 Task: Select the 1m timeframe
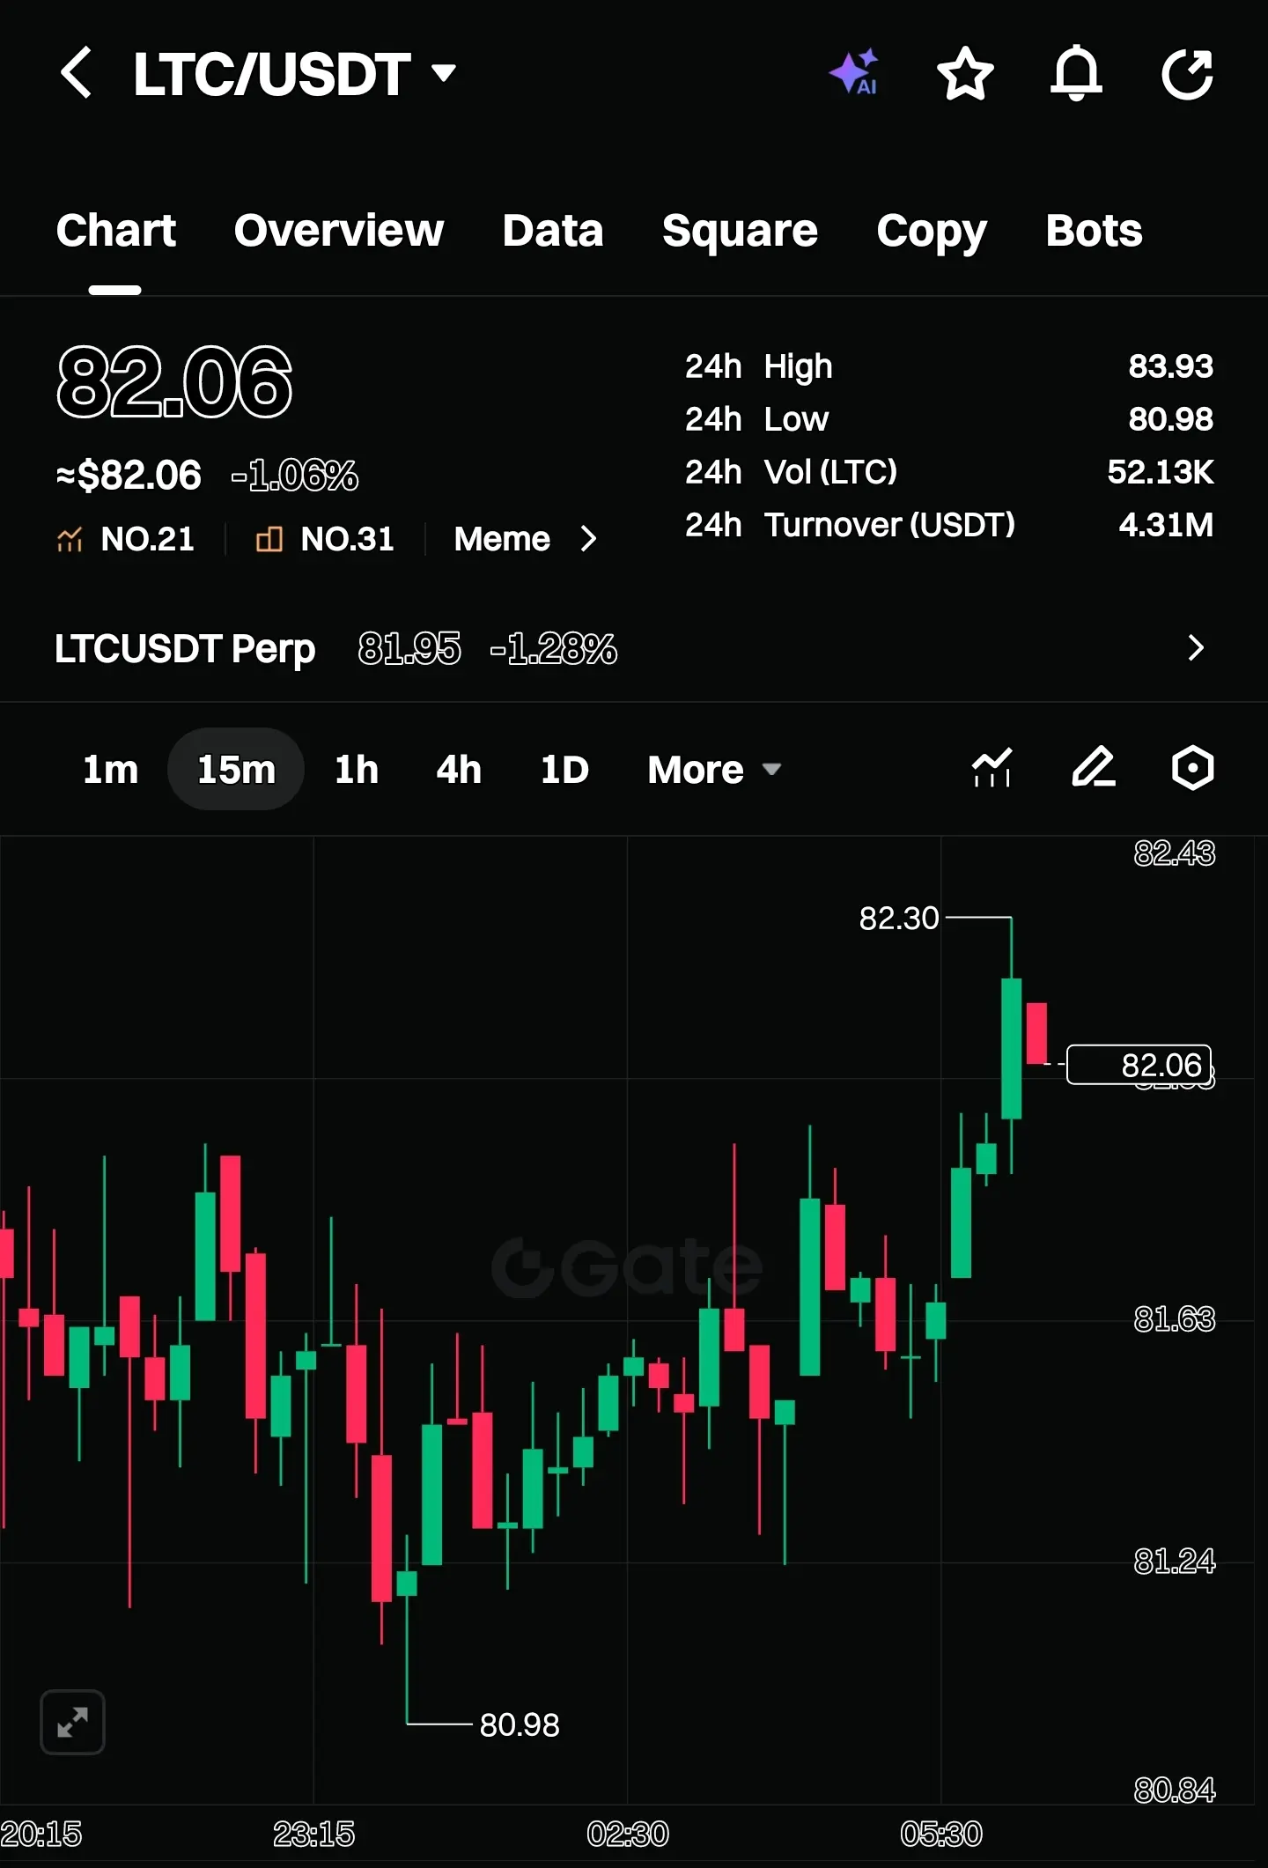click(110, 770)
